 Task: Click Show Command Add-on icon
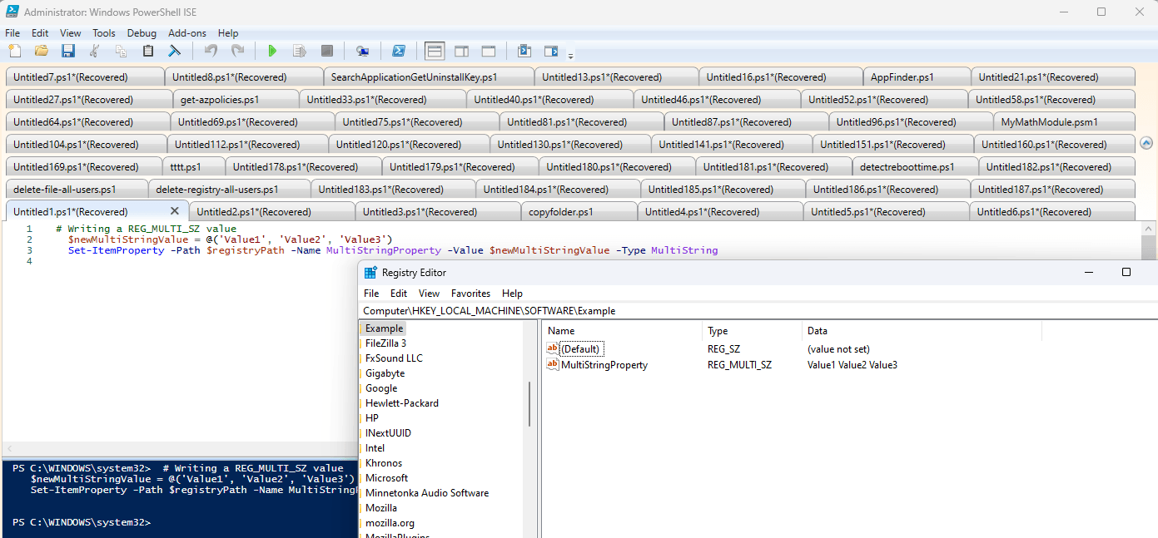pos(551,51)
